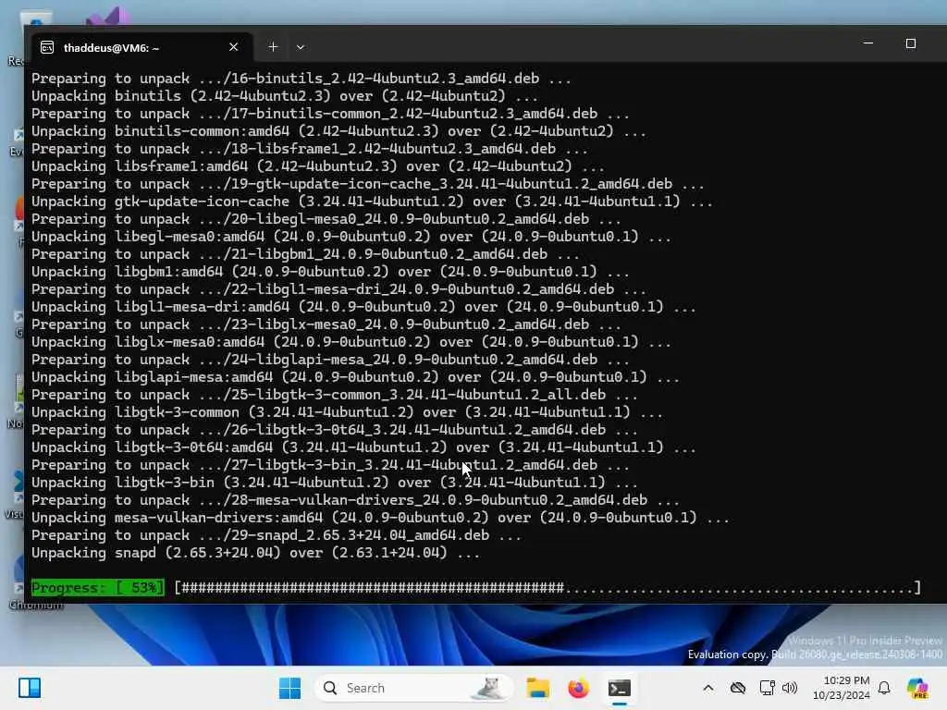Click the terminal tab icon
This screenshot has width=947, height=710.
[47, 48]
